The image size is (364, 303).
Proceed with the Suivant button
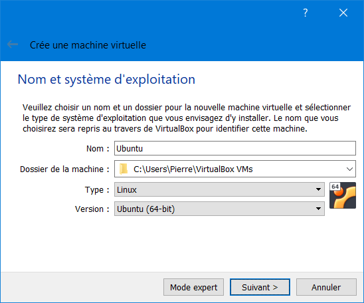(260, 287)
